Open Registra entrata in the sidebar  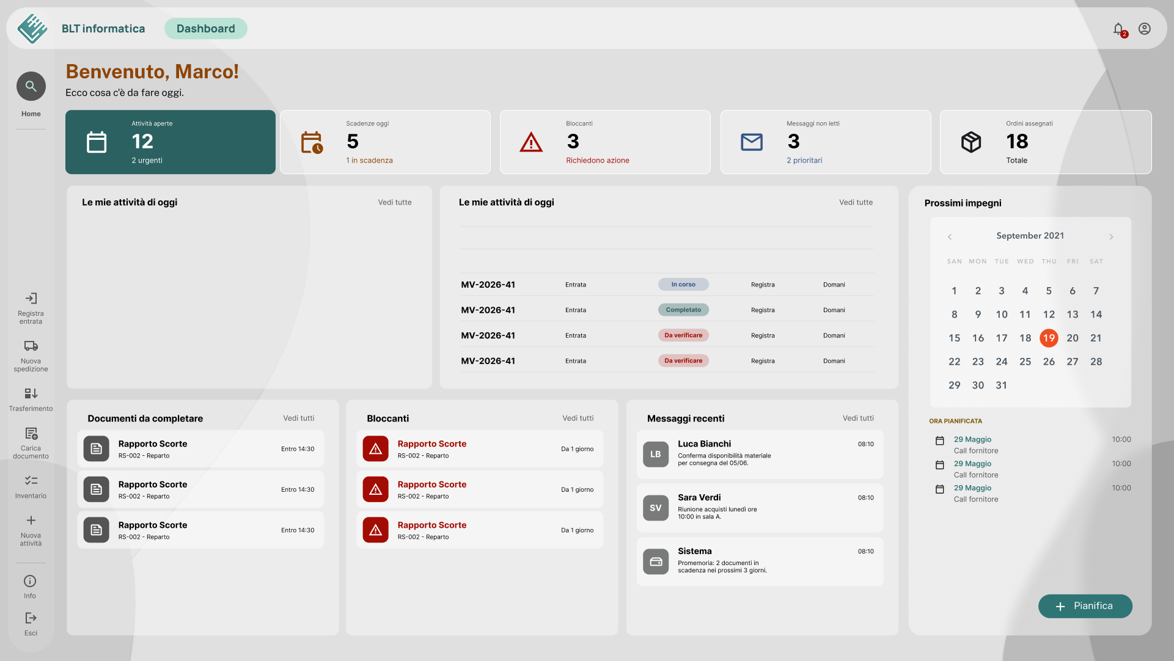31,308
